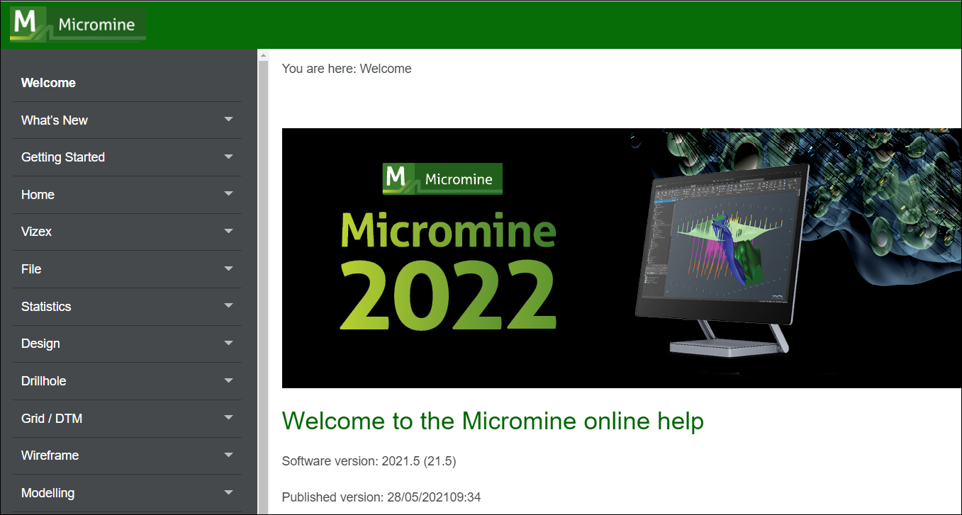Expand the Drillhole section
Viewport: 962px width, 515px height.
coord(228,381)
